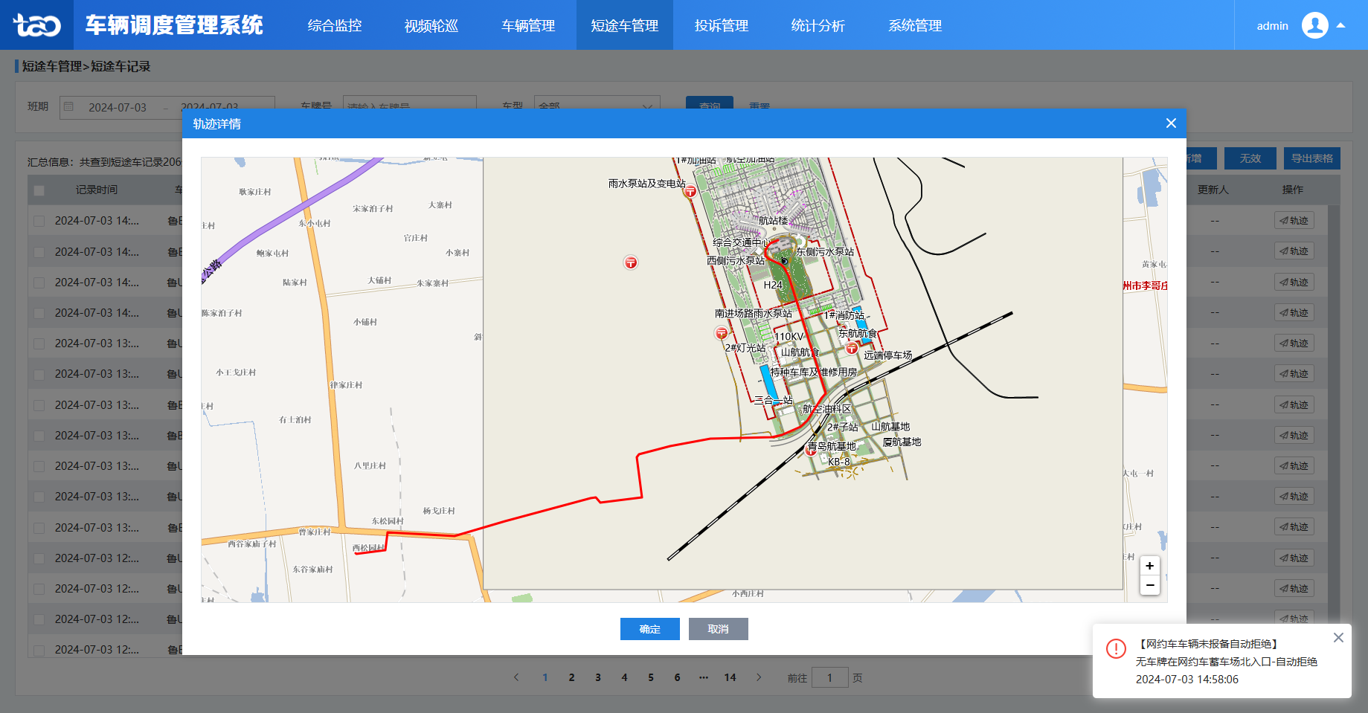Check the first record row checkbox
Image resolution: width=1368 pixels, height=713 pixels.
click(39, 221)
